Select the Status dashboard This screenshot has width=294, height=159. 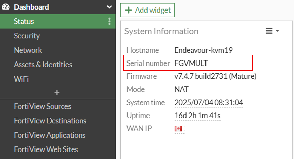pos(24,22)
